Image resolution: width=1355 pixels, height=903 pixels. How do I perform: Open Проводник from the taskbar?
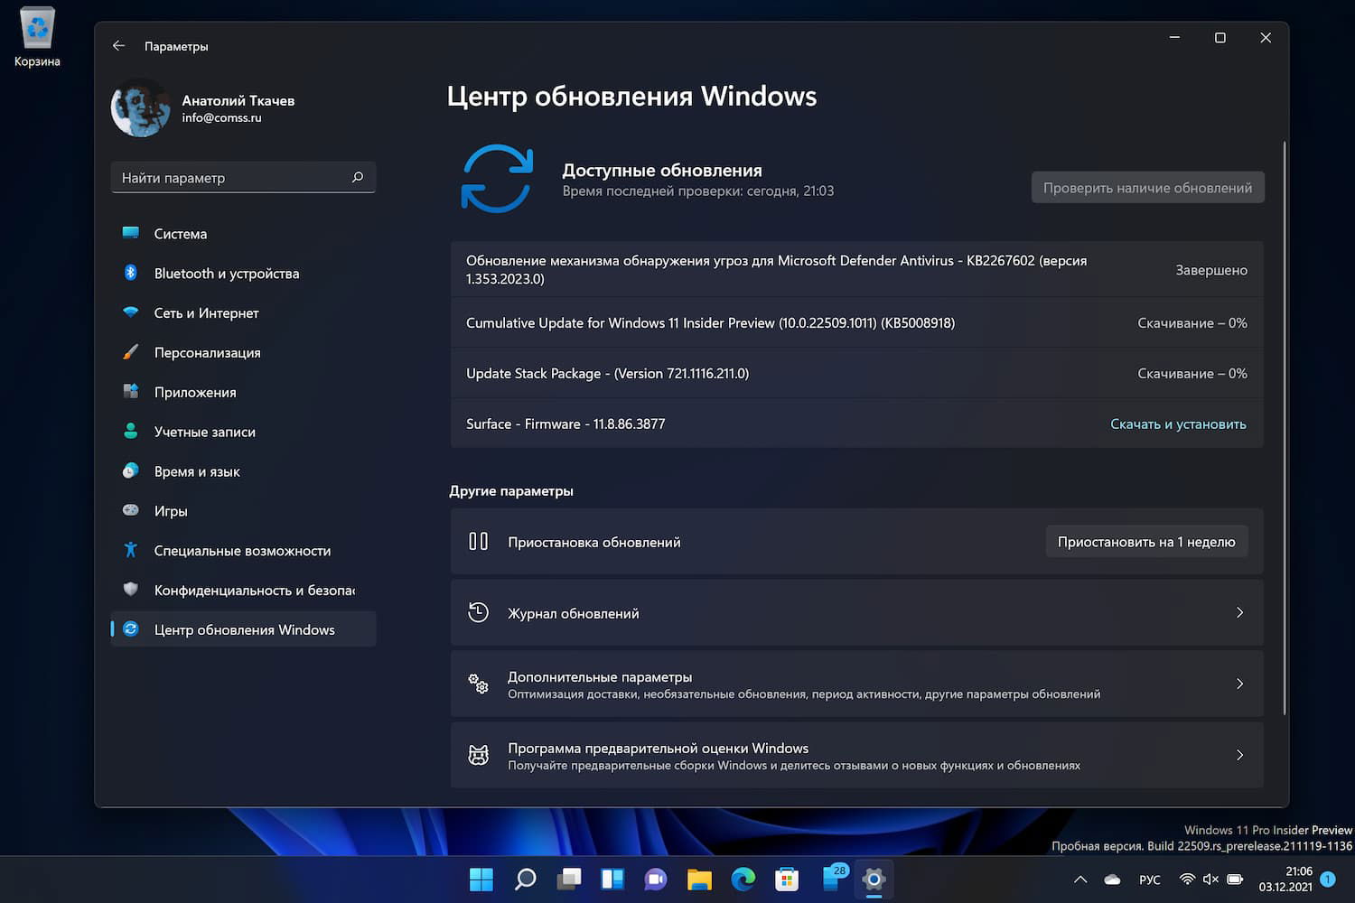tap(700, 879)
